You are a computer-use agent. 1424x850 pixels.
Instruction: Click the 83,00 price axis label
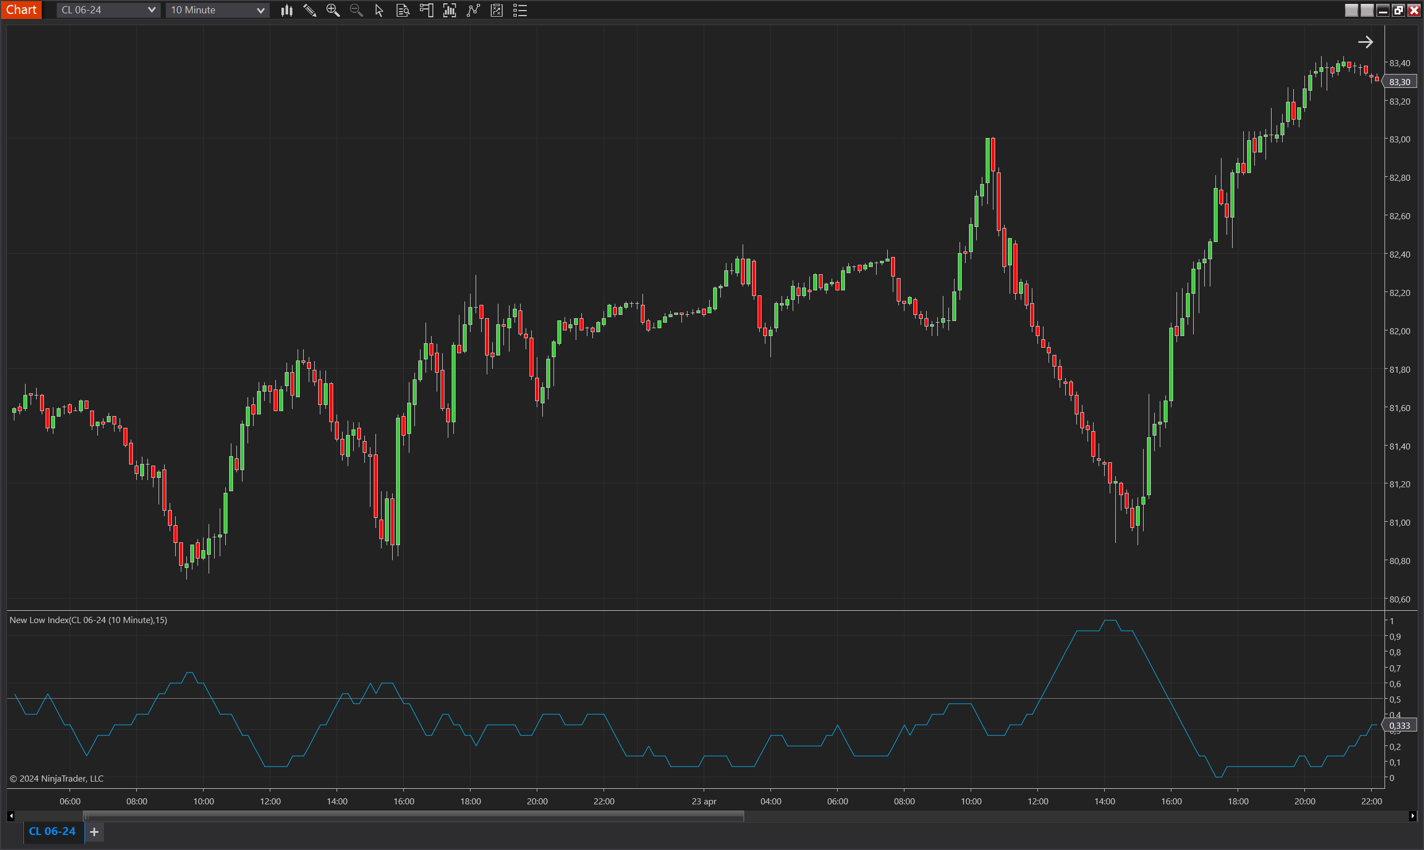coord(1400,139)
